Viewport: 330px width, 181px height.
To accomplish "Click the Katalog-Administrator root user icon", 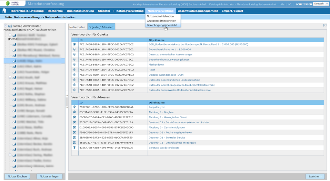I will pyautogui.click(x=10, y=26).
